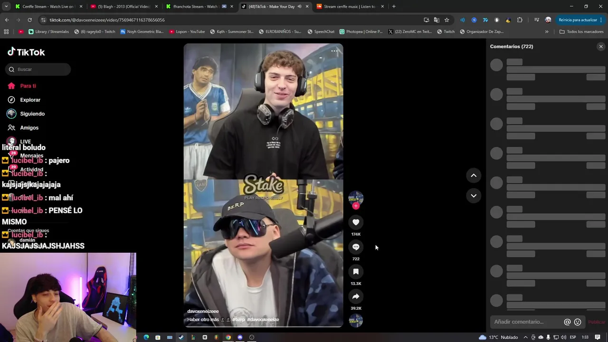Click the translate page icon
This screenshot has height=342, width=608.
[x=437, y=20]
